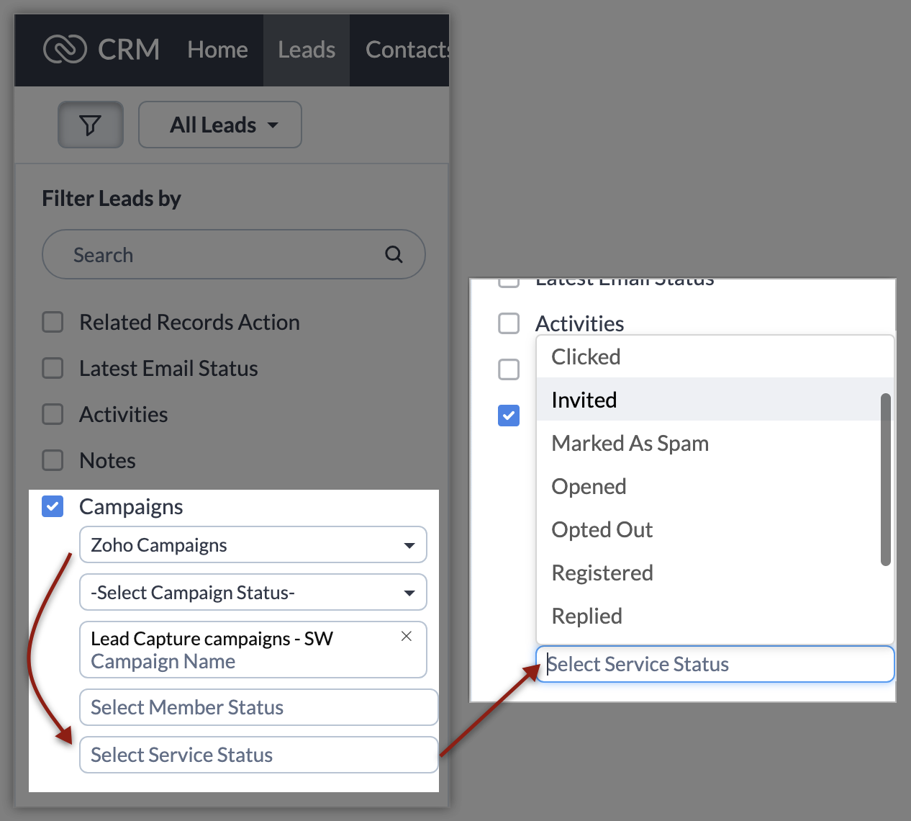Open the Leads tab
The image size is (911, 821).
coord(307,50)
